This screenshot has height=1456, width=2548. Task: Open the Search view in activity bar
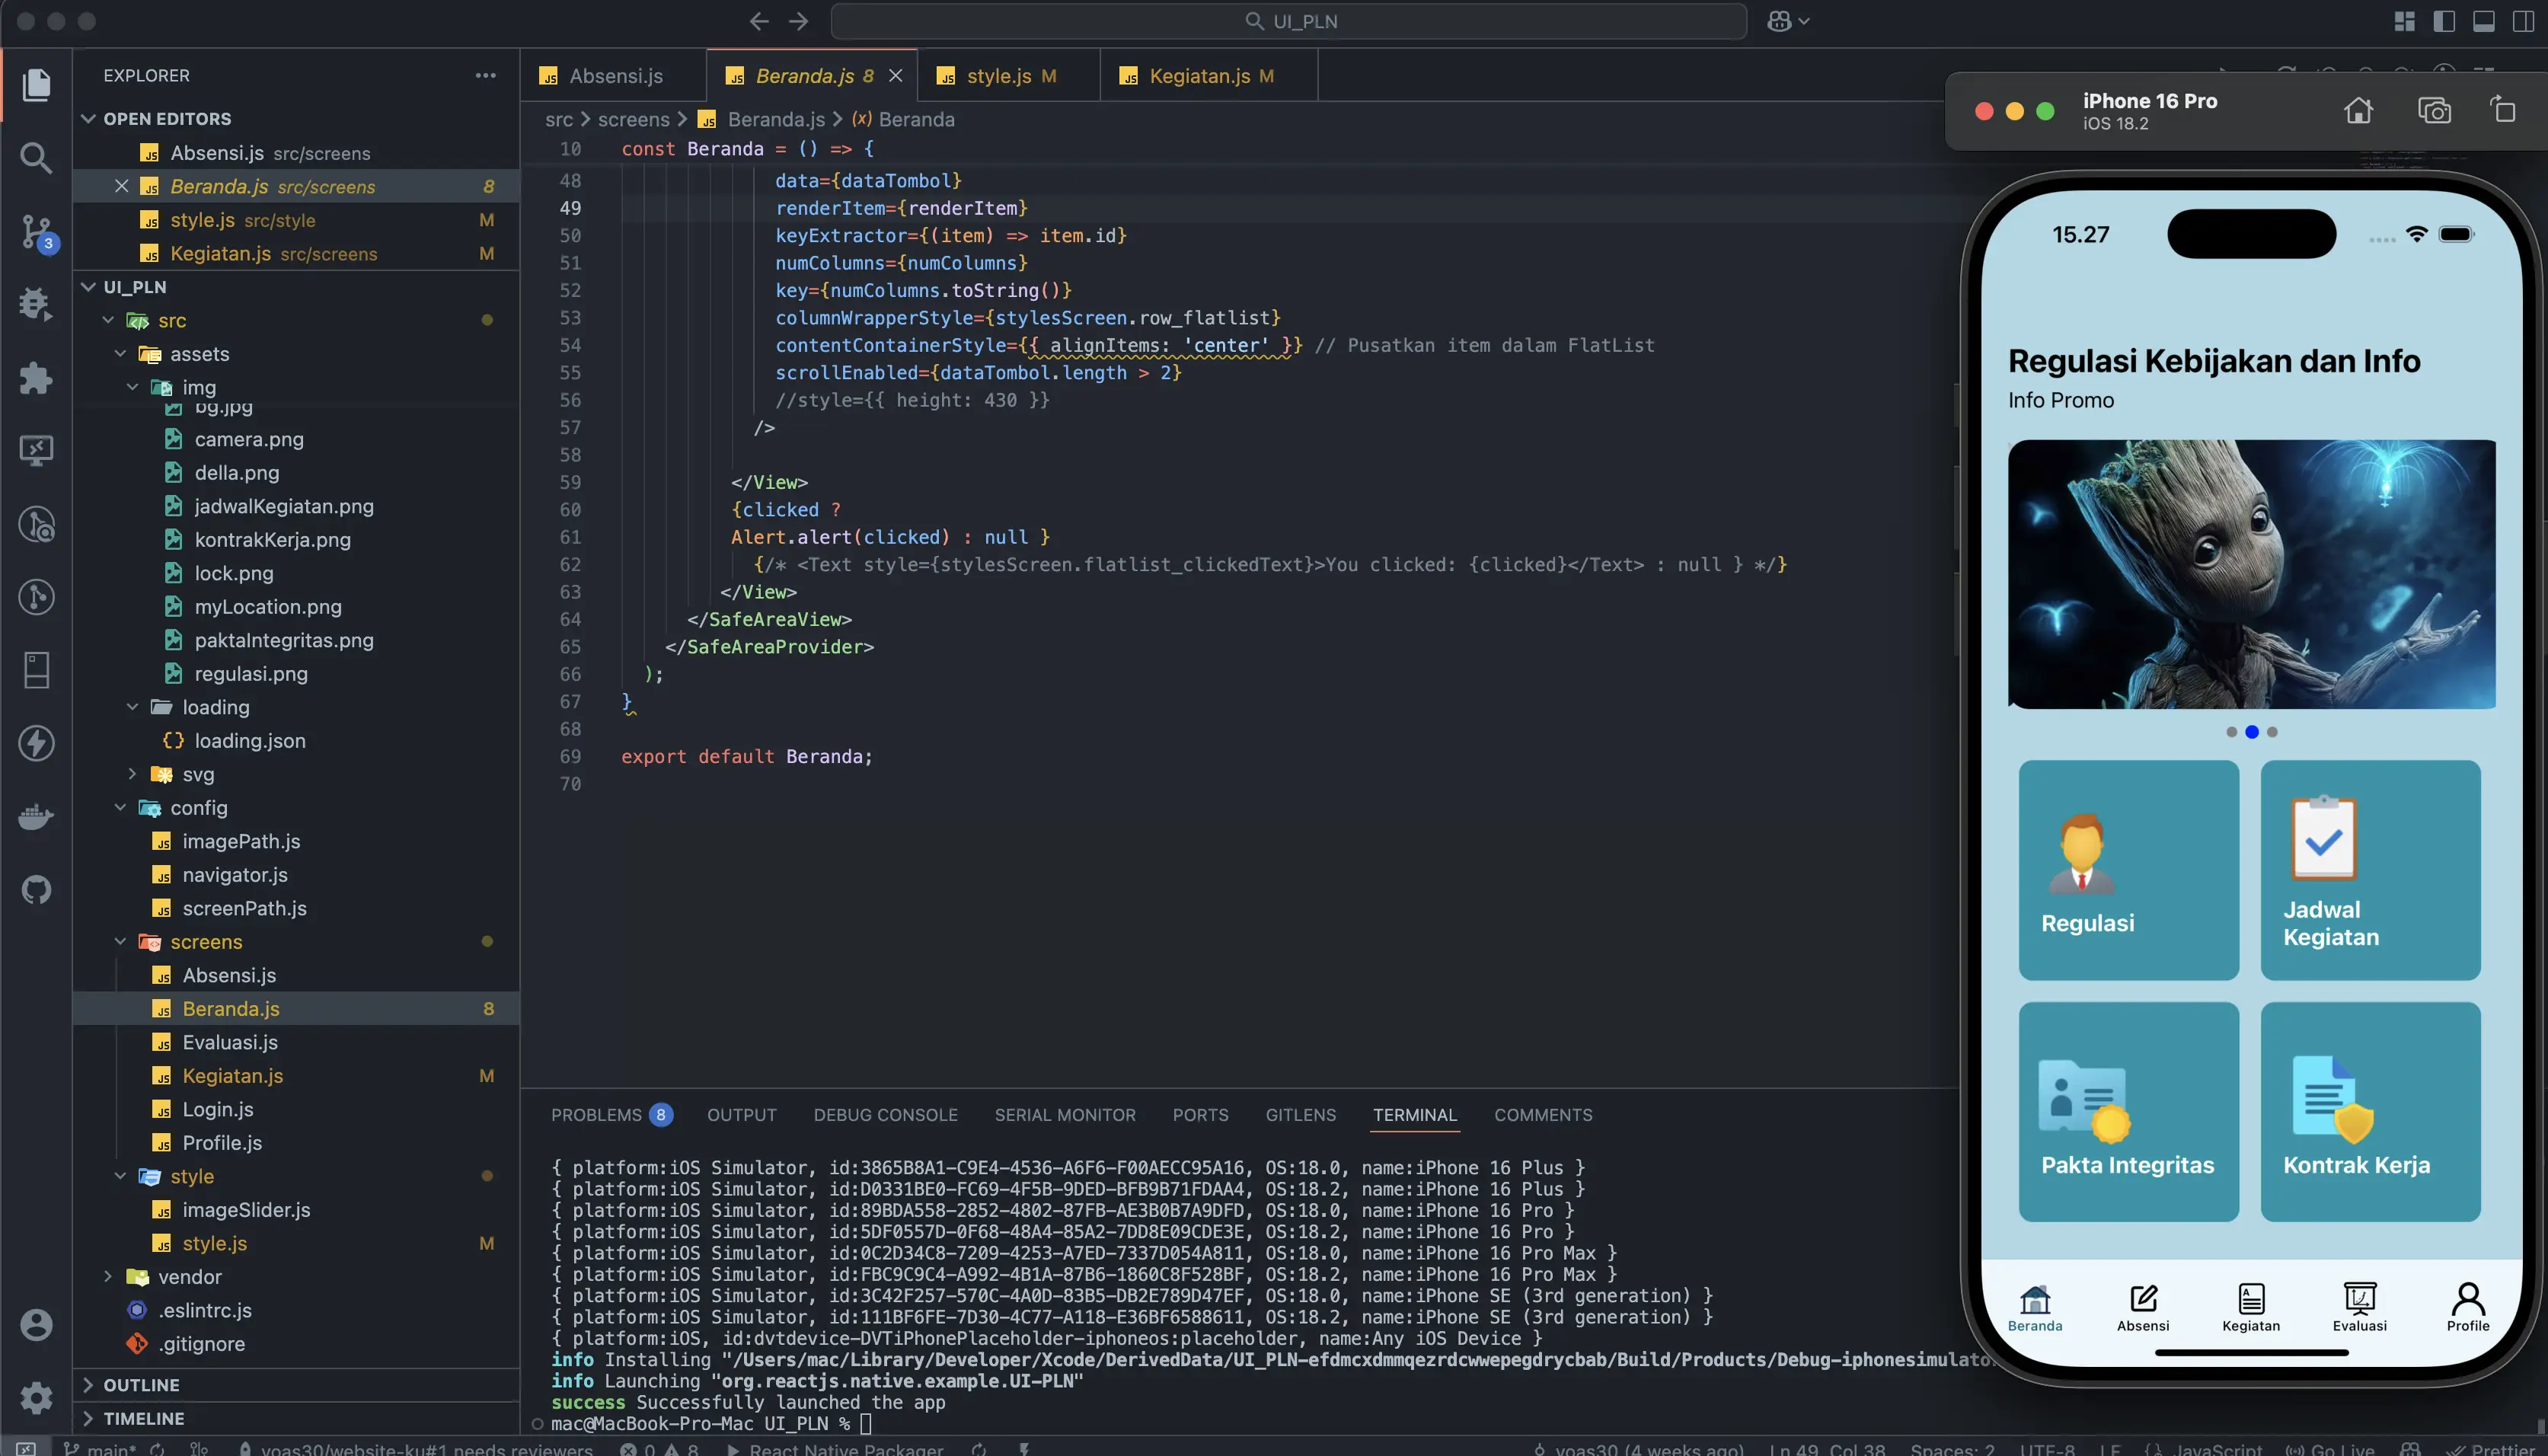coord(36,157)
